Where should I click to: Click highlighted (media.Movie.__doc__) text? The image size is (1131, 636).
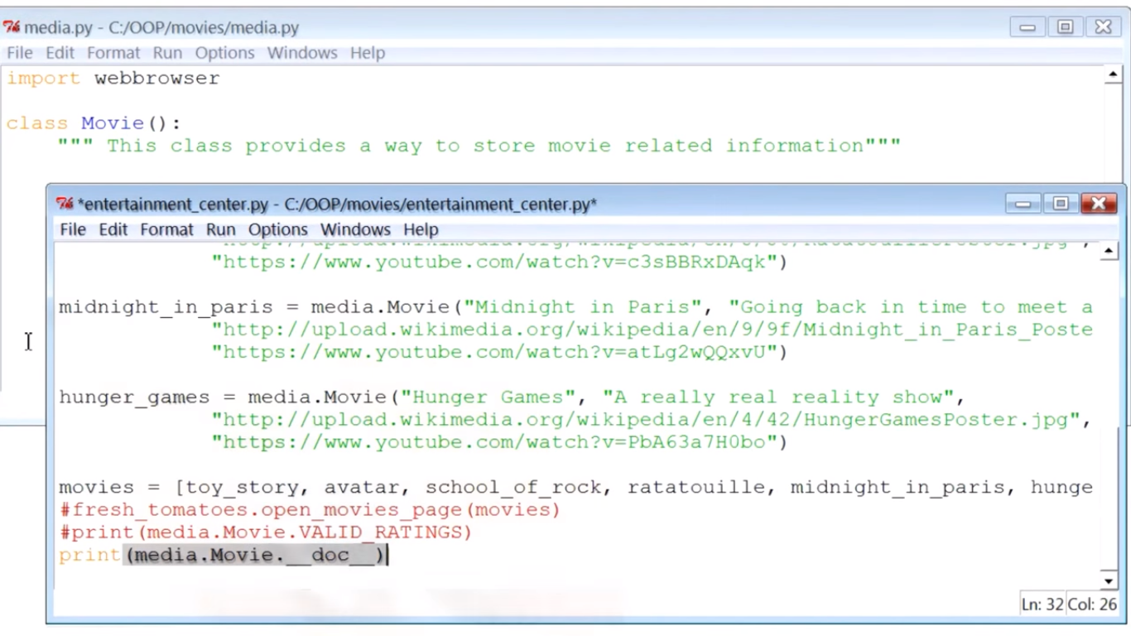pyautogui.click(x=254, y=555)
